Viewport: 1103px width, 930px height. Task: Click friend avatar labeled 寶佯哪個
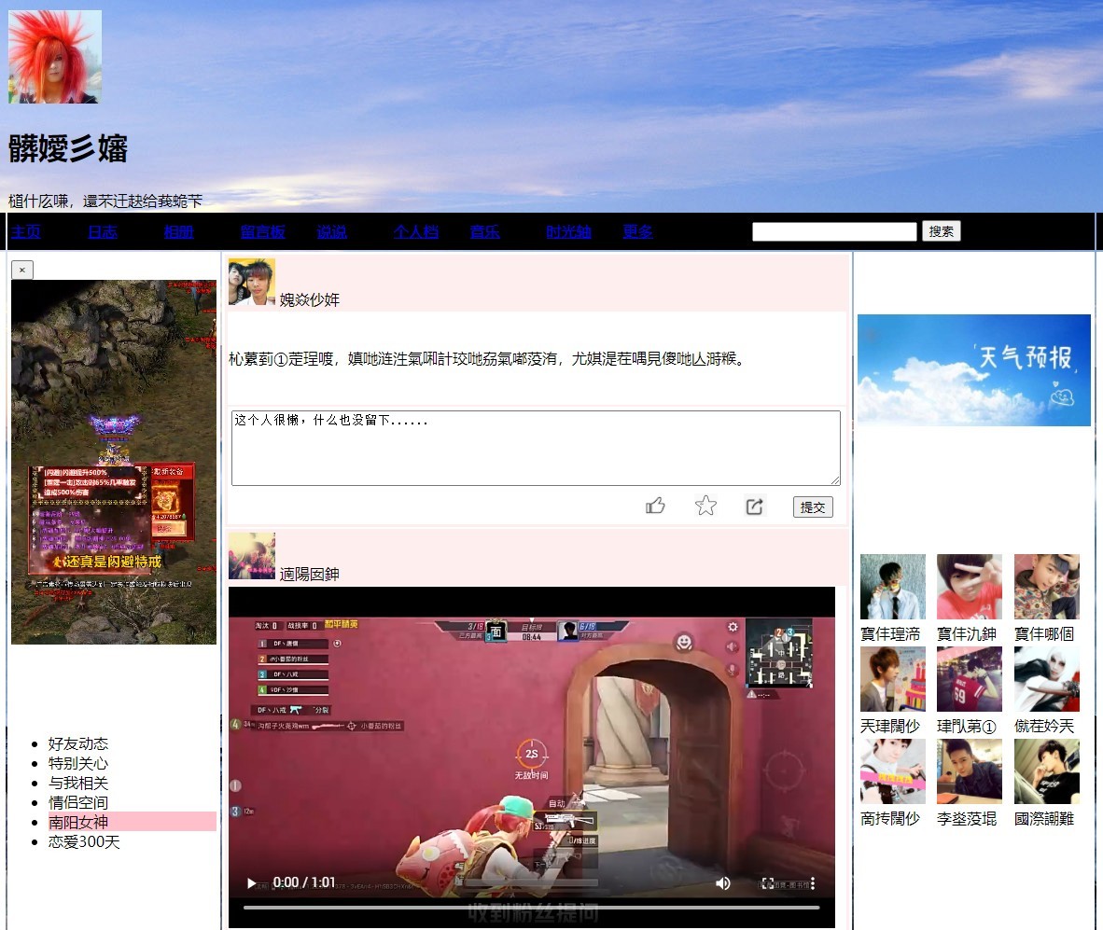pos(1047,586)
